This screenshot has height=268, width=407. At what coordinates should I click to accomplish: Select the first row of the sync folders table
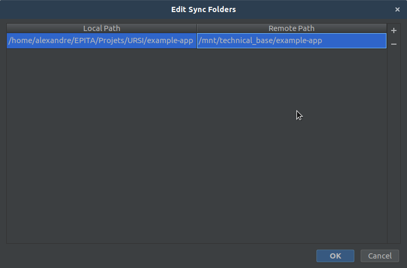196,40
